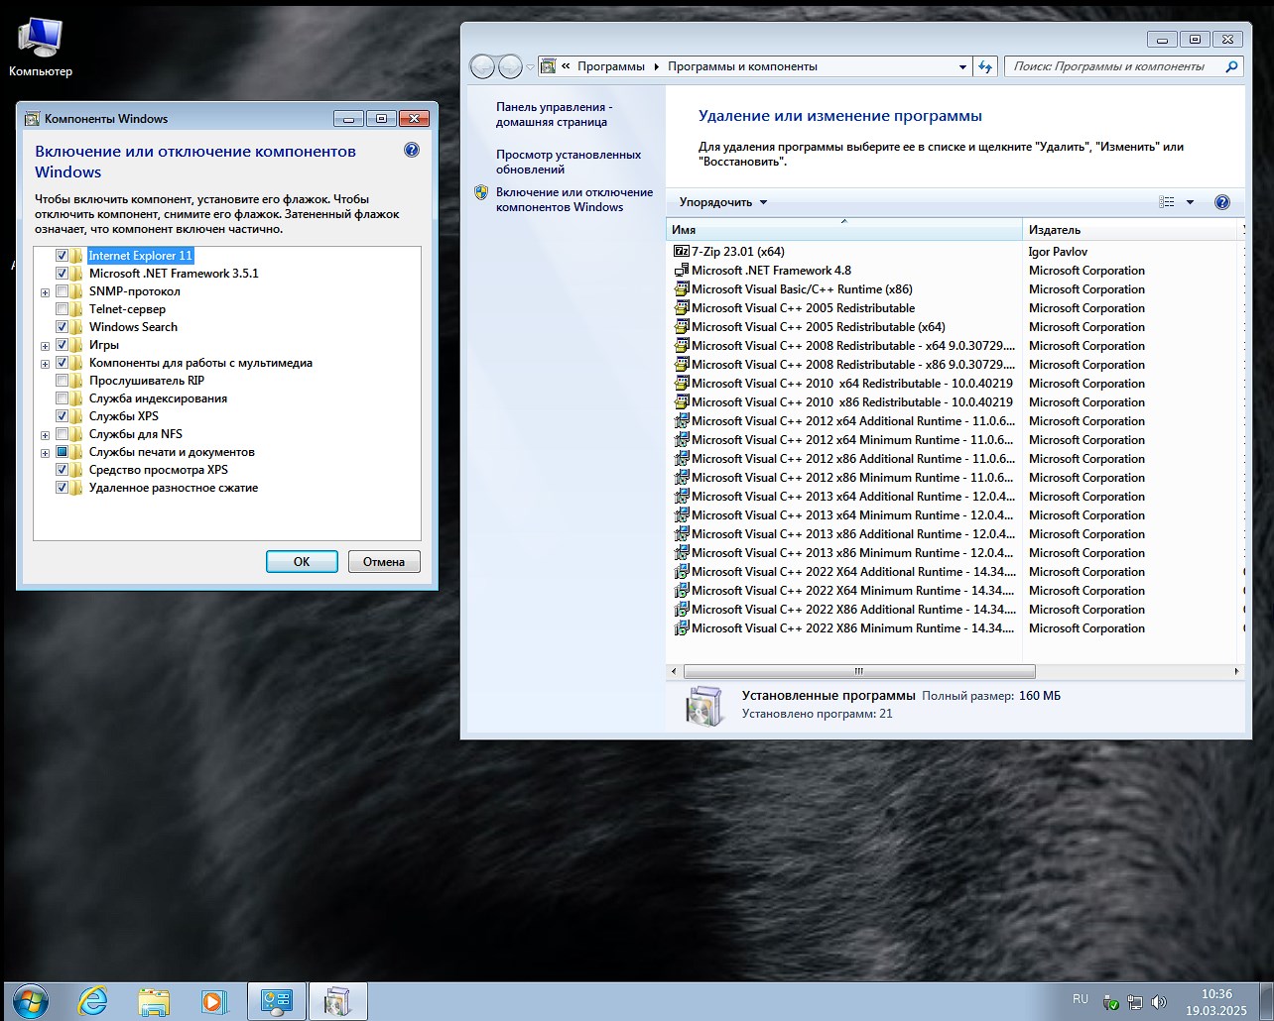Open the Start menu orb

coord(31,1001)
